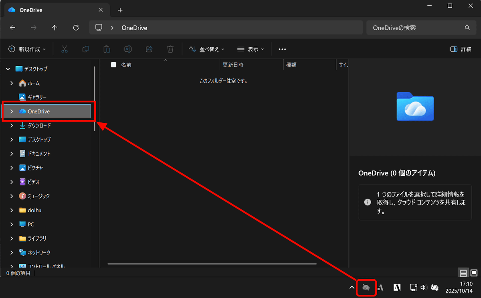This screenshot has height=298, width=481.
Task: Expand the doihu tree node
Action: (x=12, y=210)
